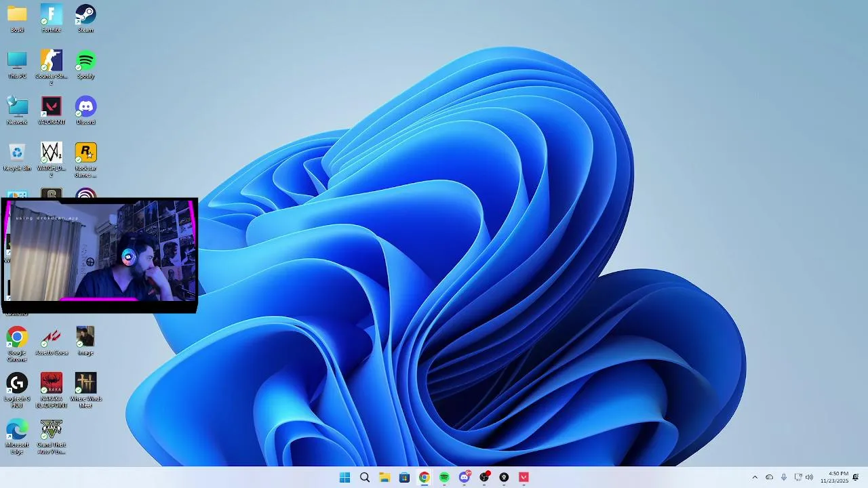Select the Recycle Bin icon

pos(17,157)
